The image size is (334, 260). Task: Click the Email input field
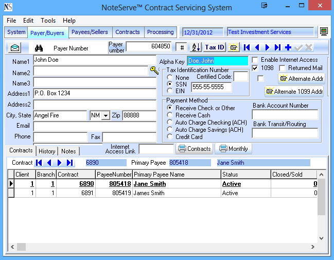click(94, 126)
